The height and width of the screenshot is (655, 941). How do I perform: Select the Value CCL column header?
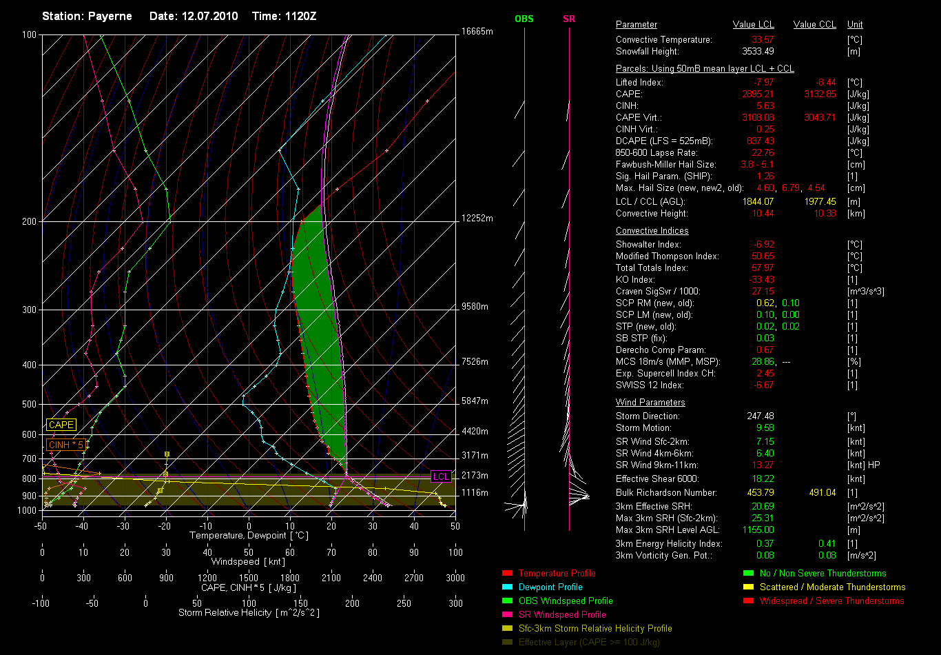point(814,25)
